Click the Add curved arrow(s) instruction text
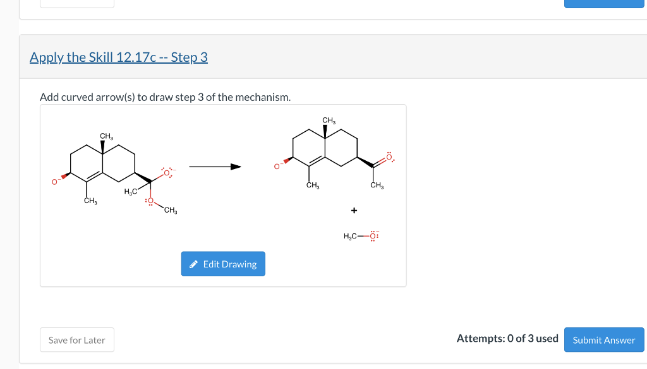The image size is (647, 369). (166, 97)
